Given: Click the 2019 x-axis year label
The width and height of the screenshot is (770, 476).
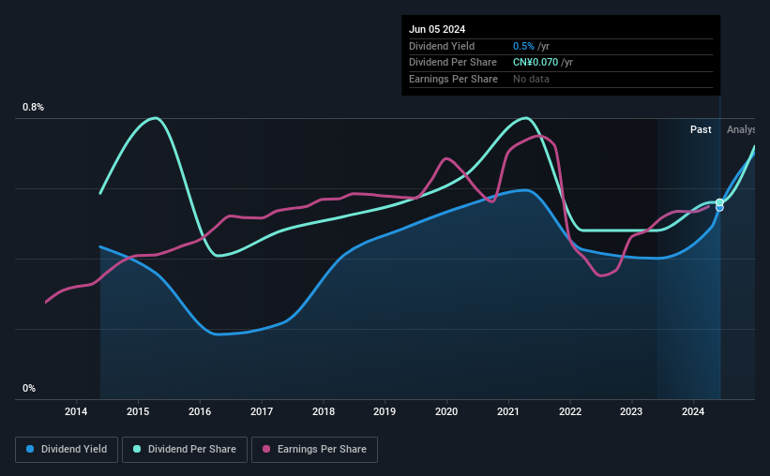Looking at the screenshot, I should 385,411.
